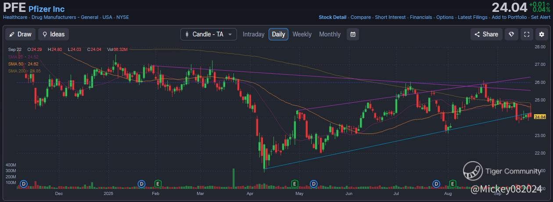Open the Options link
This screenshot has width=553, height=202.
(x=445, y=18)
